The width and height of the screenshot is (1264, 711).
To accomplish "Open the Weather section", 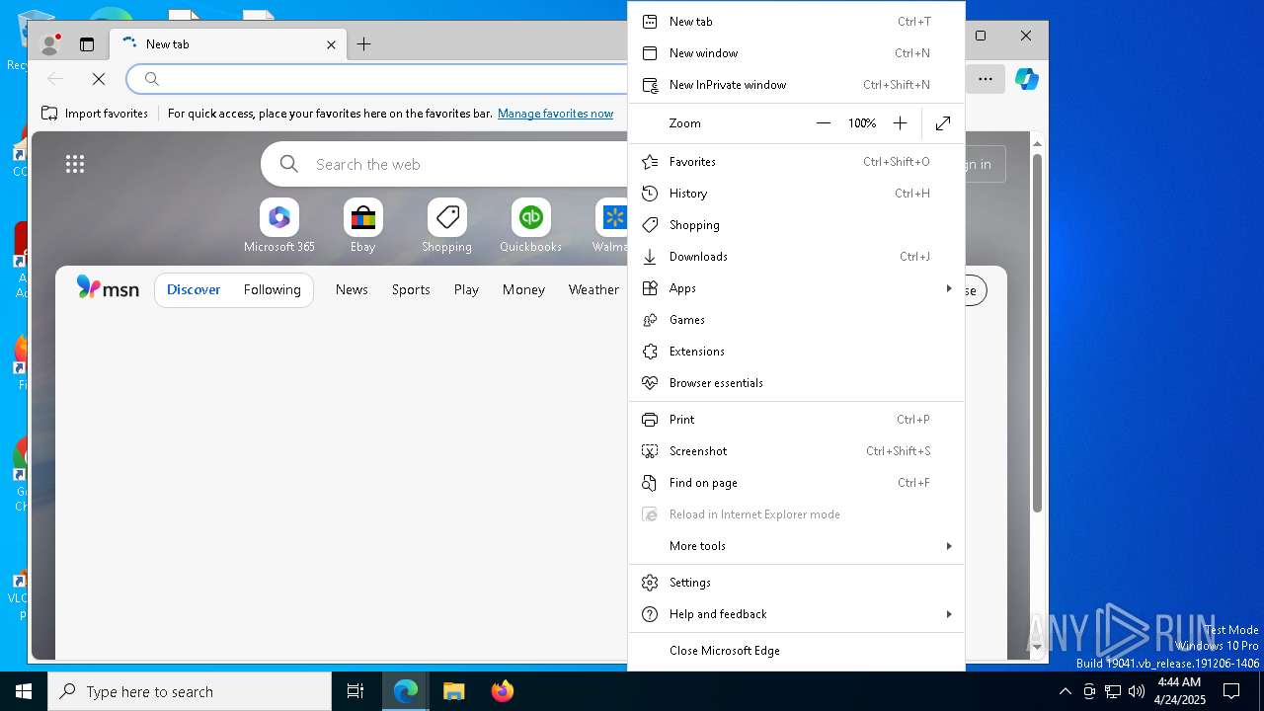I will [x=593, y=289].
